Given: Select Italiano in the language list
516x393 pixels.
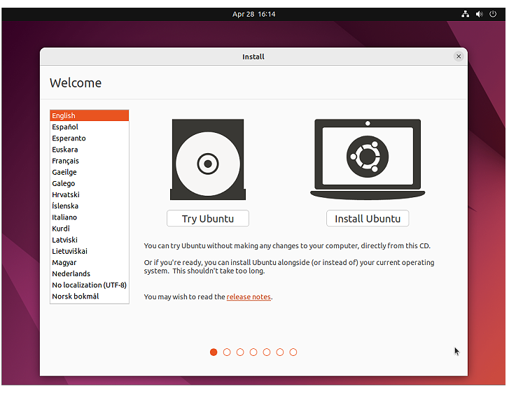Looking at the screenshot, I should 90,217.
